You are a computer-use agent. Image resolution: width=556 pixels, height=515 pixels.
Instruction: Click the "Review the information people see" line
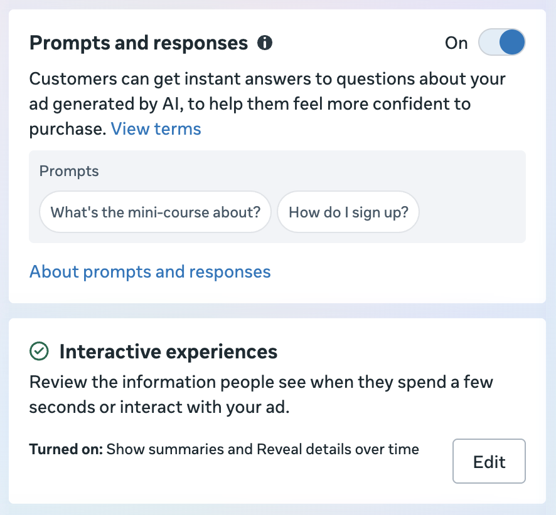(261, 382)
